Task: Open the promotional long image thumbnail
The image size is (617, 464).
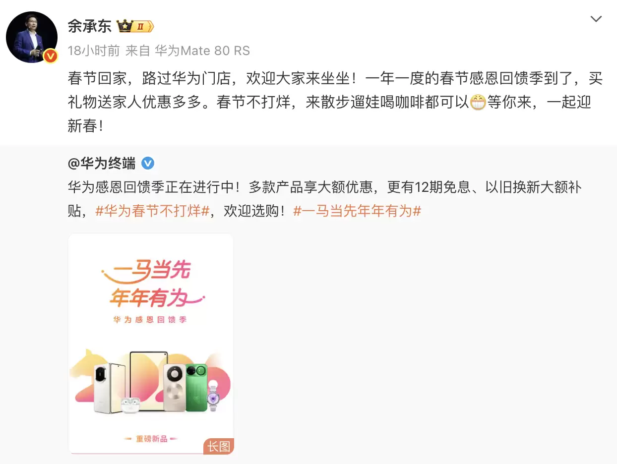Action: point(151,344)
